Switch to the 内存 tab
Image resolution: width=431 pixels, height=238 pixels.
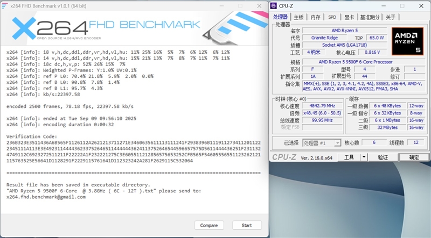tap(316, 17)
